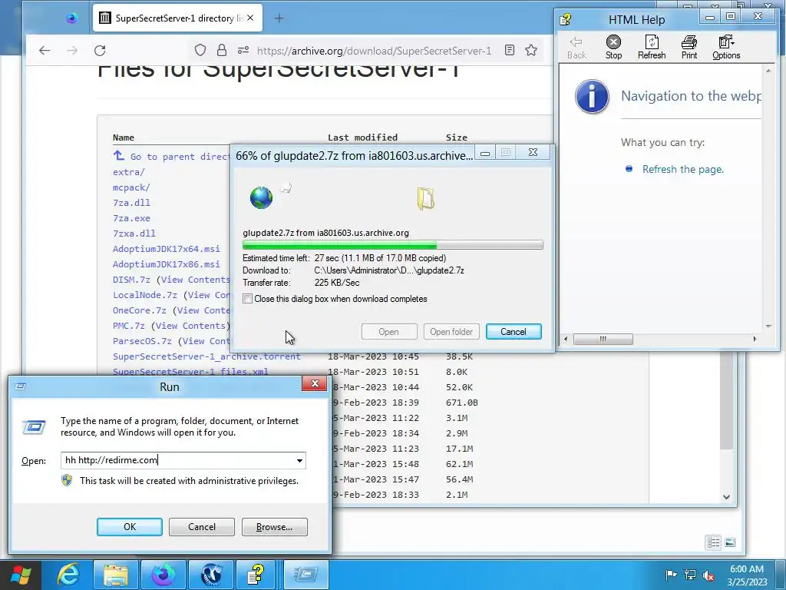Switch to thumbnail view icon in bottom-right
The image size is (786, 590).
coord(730,542)
